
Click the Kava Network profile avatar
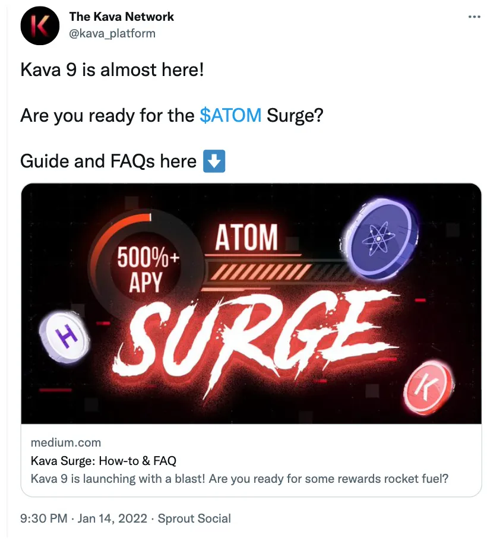point(40,25)
